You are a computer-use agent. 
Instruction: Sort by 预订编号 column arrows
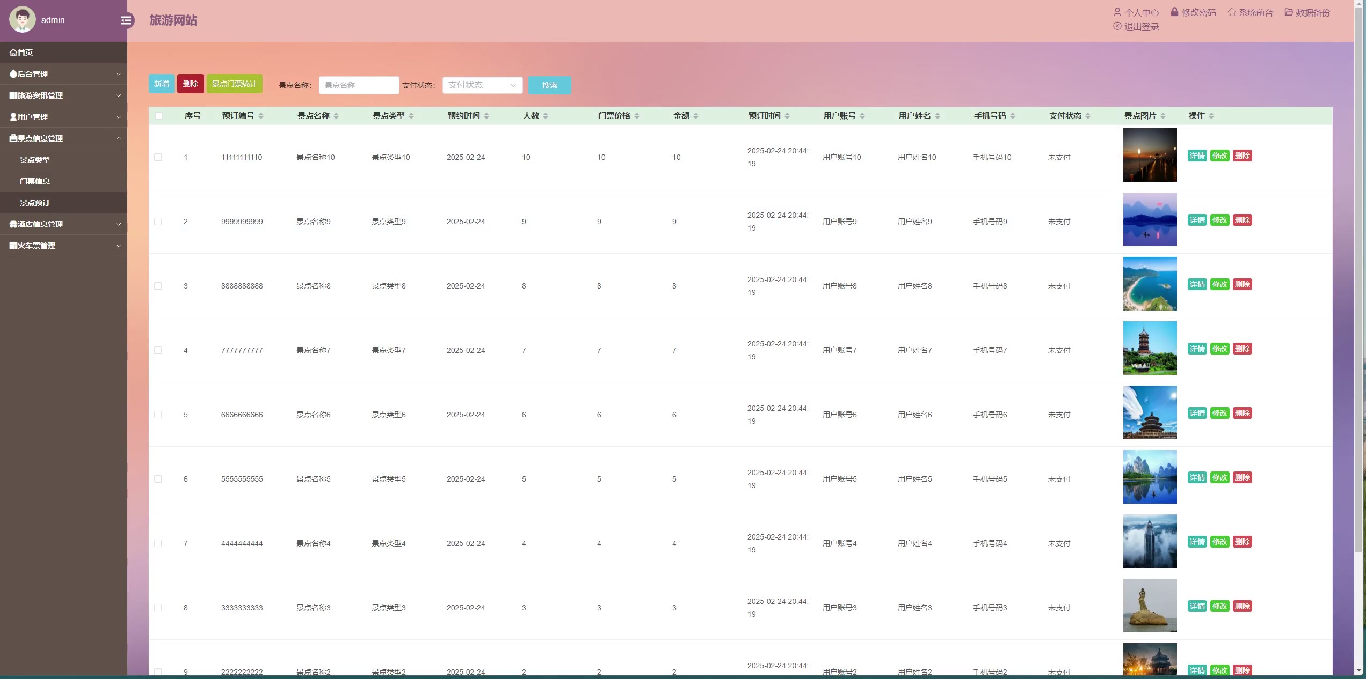click(261, 116)
